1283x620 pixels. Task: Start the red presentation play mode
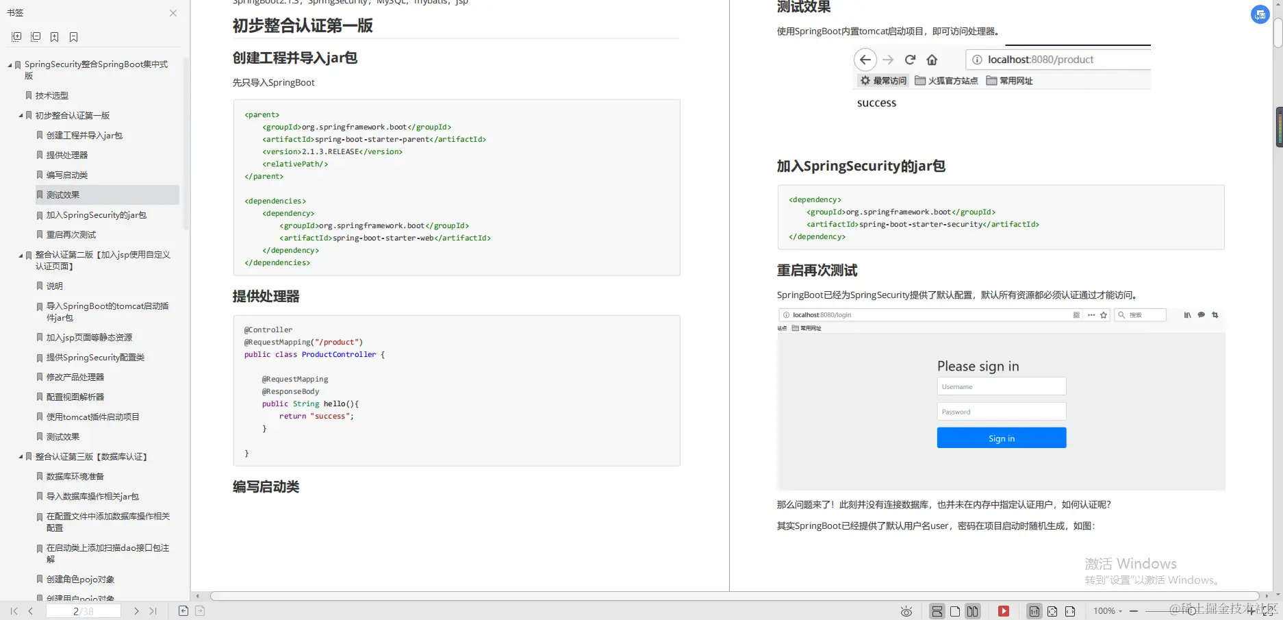[x=1004, y=610]
